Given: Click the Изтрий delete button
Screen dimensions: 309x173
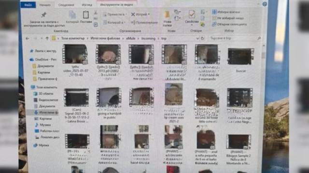Looking at the screenshot, I should (139, 14).
